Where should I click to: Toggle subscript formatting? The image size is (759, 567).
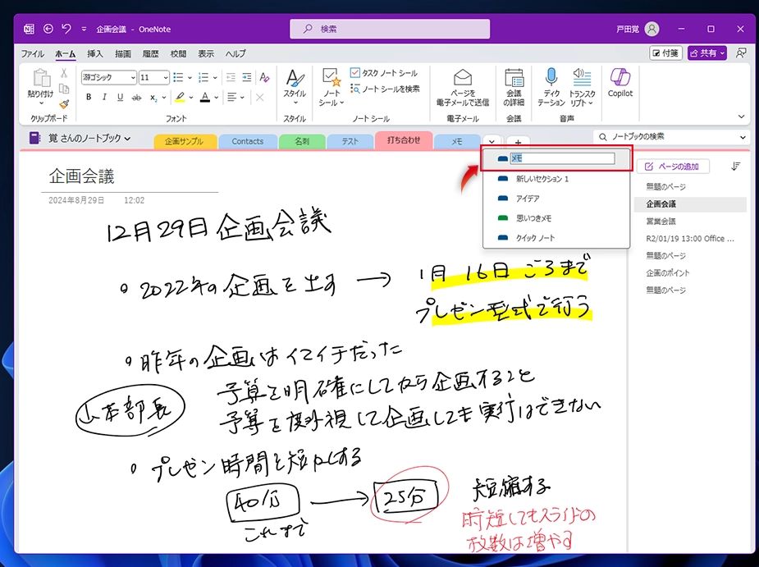[x=153, y=98]
